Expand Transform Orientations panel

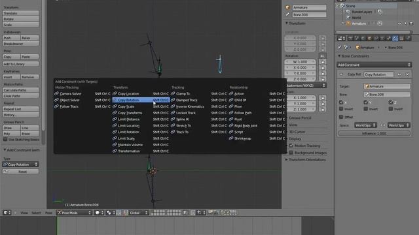pos(287,159)
